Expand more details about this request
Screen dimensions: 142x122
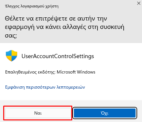45,87
